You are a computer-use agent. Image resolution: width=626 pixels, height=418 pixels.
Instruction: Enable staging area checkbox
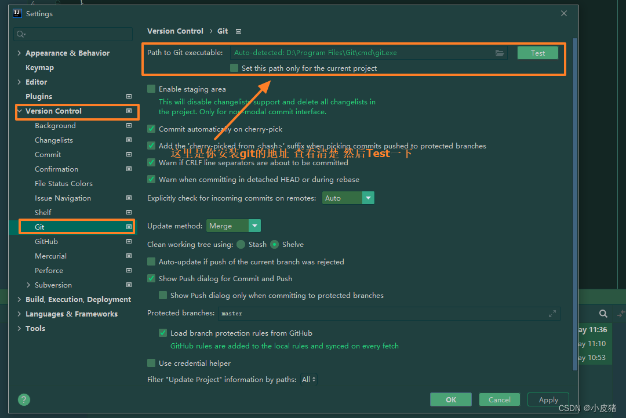point(151,89)
